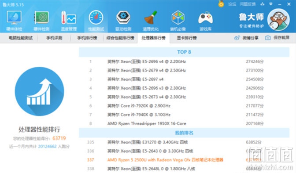Click rank number 335
Viewport: 296px width, 173px height.
[x=91, y=142]
